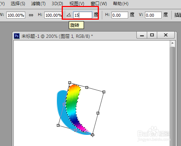Image resolution: width=181 pixels, height=146 pixels.
Task: Open the 帮助(H) menu
Action: 121,4
